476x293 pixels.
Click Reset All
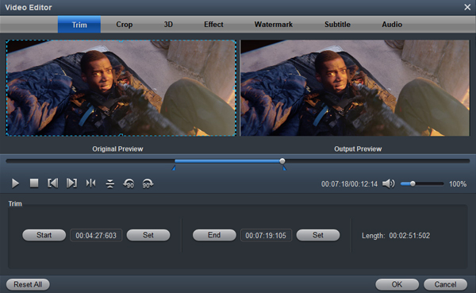28,284
